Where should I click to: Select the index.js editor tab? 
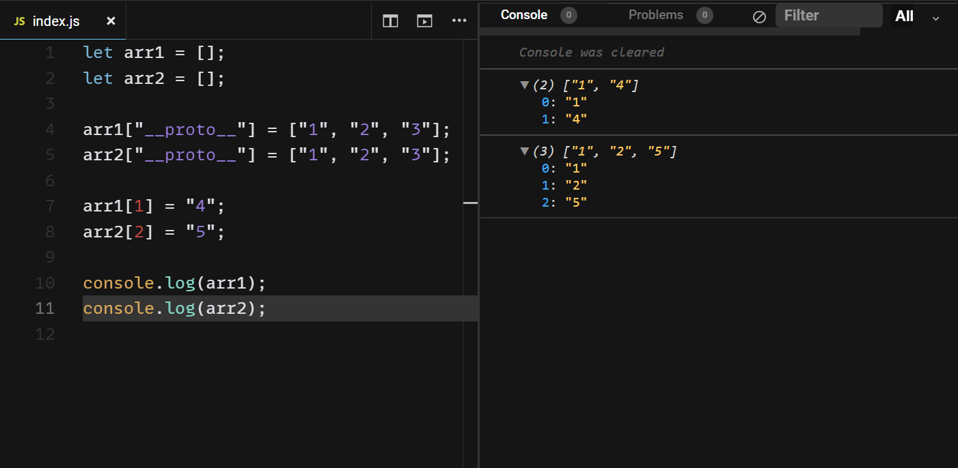coord(56,21)
